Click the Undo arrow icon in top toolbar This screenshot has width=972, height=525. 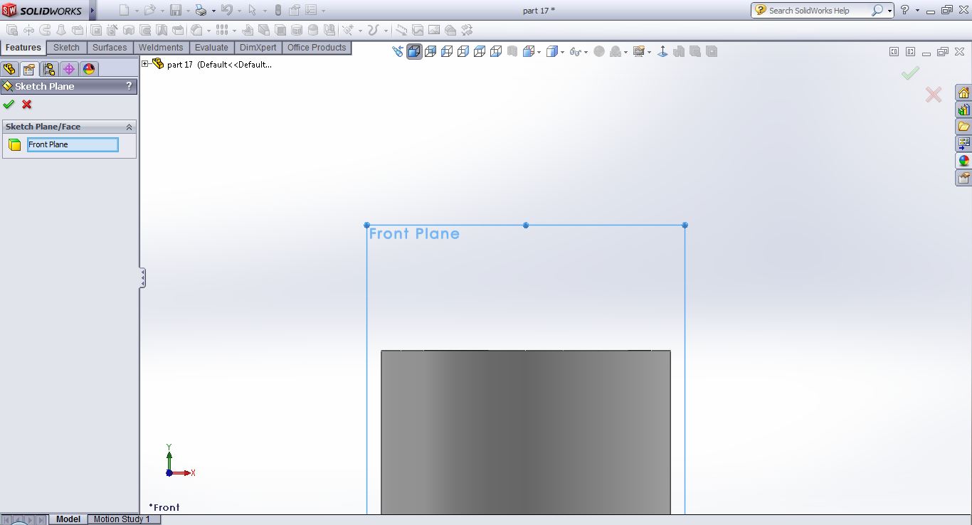coord(226,10)
